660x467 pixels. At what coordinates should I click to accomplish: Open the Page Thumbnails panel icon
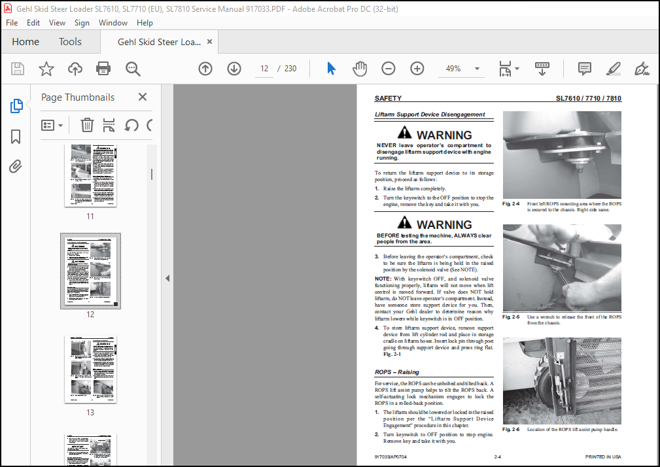pos(16,106)
